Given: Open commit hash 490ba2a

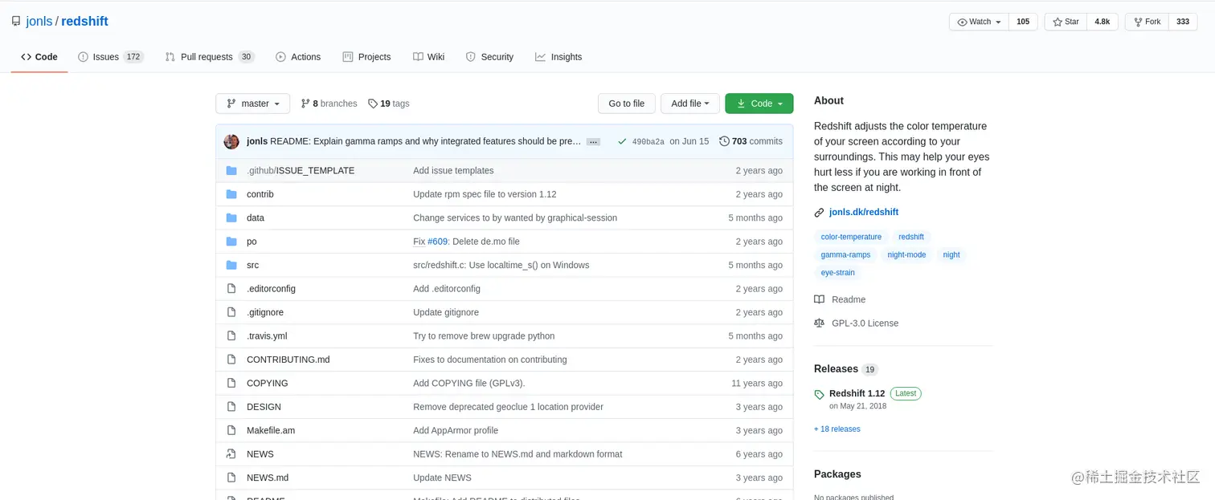Looking at the screenshot, I should click(648, 142).
